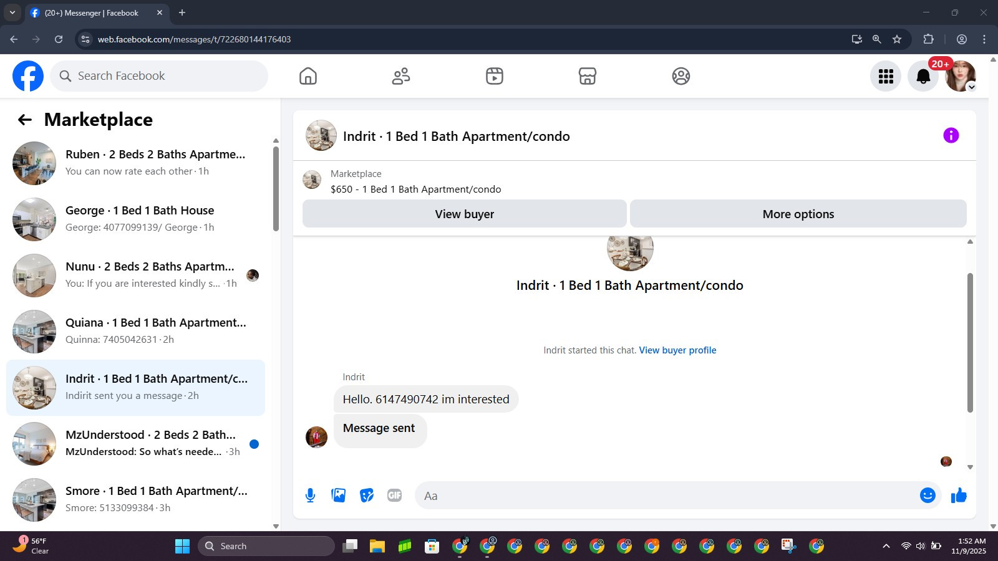Open the notifications bell

click(923, 76)
